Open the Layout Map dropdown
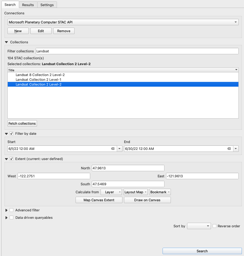 (135, 192)
